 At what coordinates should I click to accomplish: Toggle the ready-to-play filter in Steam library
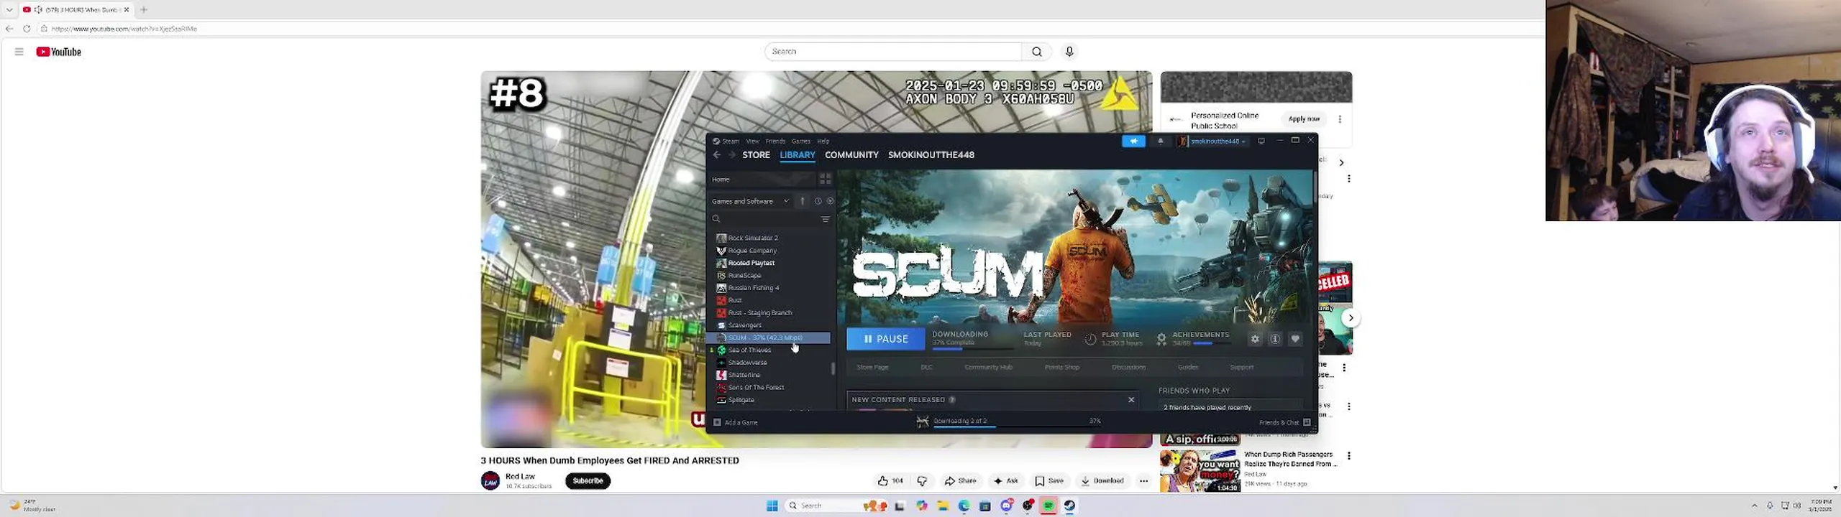pos(830,201)
